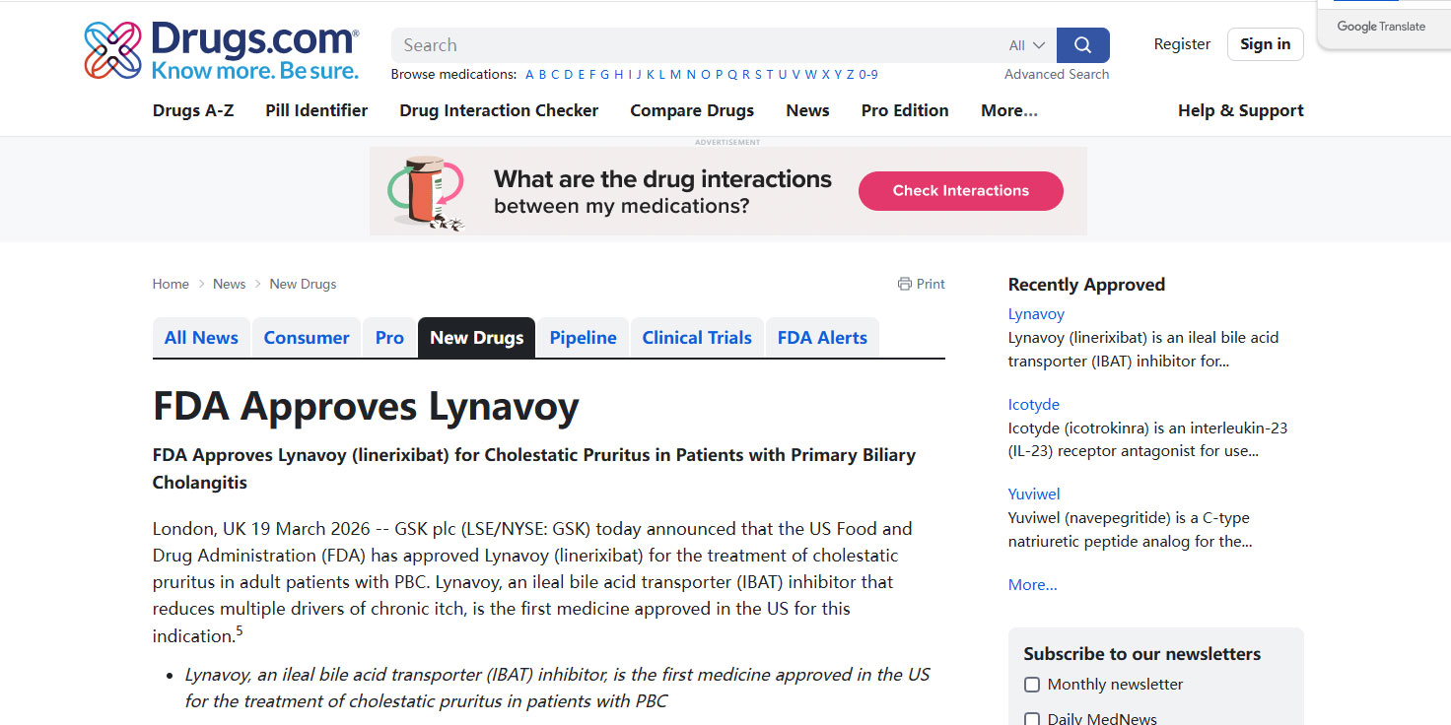
Task: Go to News in the breadcrumb
Action: pyautogui.click(x=229, y=284)
